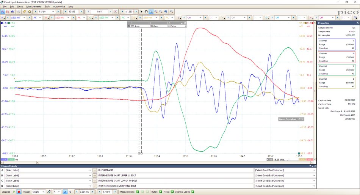Toggle falling edge trigger button
Image resolution: width=360 pixels, height=195 pixels.
[x=70, y=192]
